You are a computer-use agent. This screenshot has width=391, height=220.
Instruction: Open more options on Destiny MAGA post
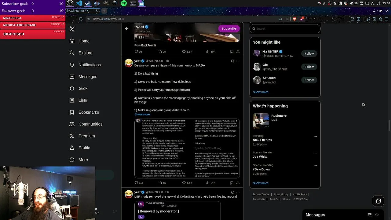pos(238,61)
